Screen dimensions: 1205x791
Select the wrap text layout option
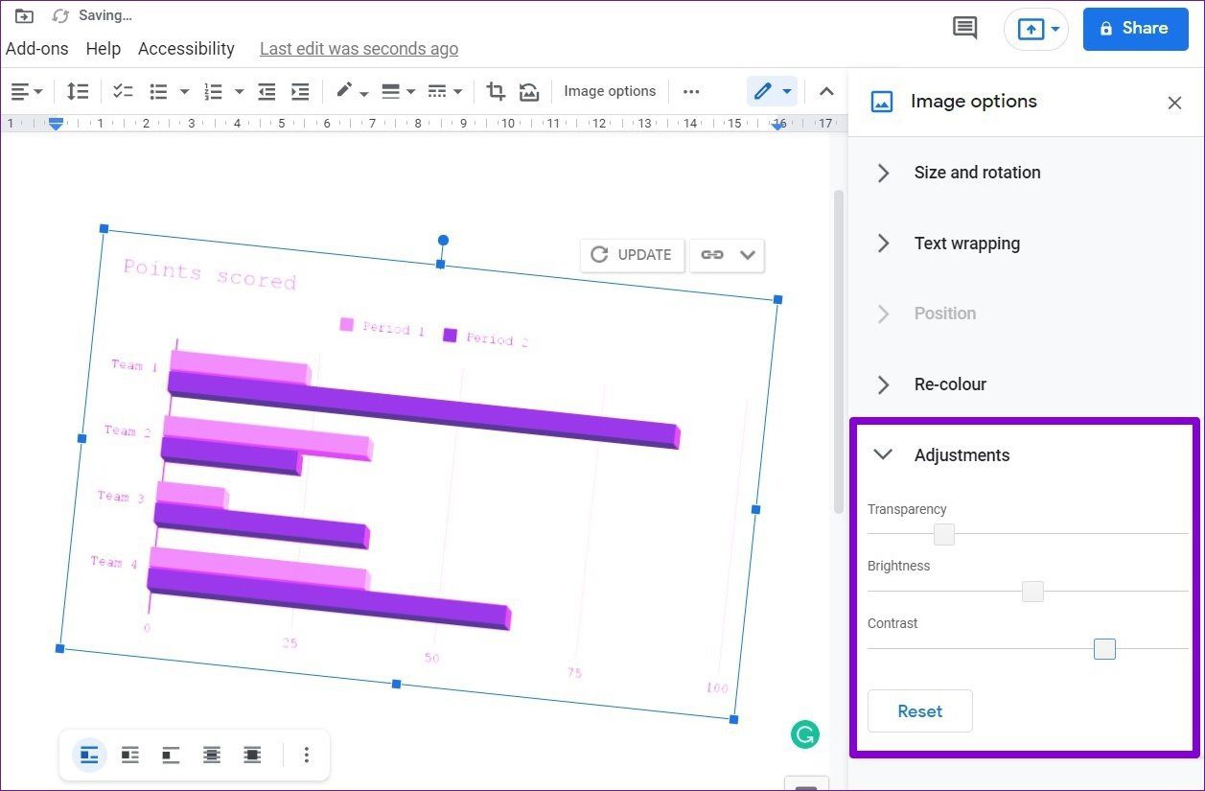(130, 755)
